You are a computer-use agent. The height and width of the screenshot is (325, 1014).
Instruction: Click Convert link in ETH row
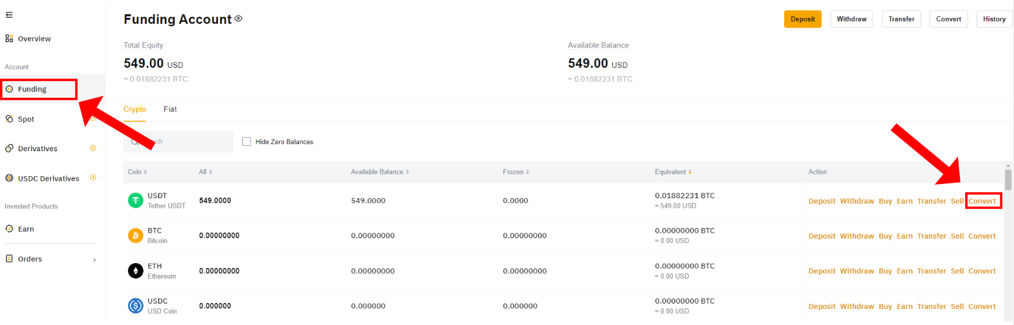point(982,271)
